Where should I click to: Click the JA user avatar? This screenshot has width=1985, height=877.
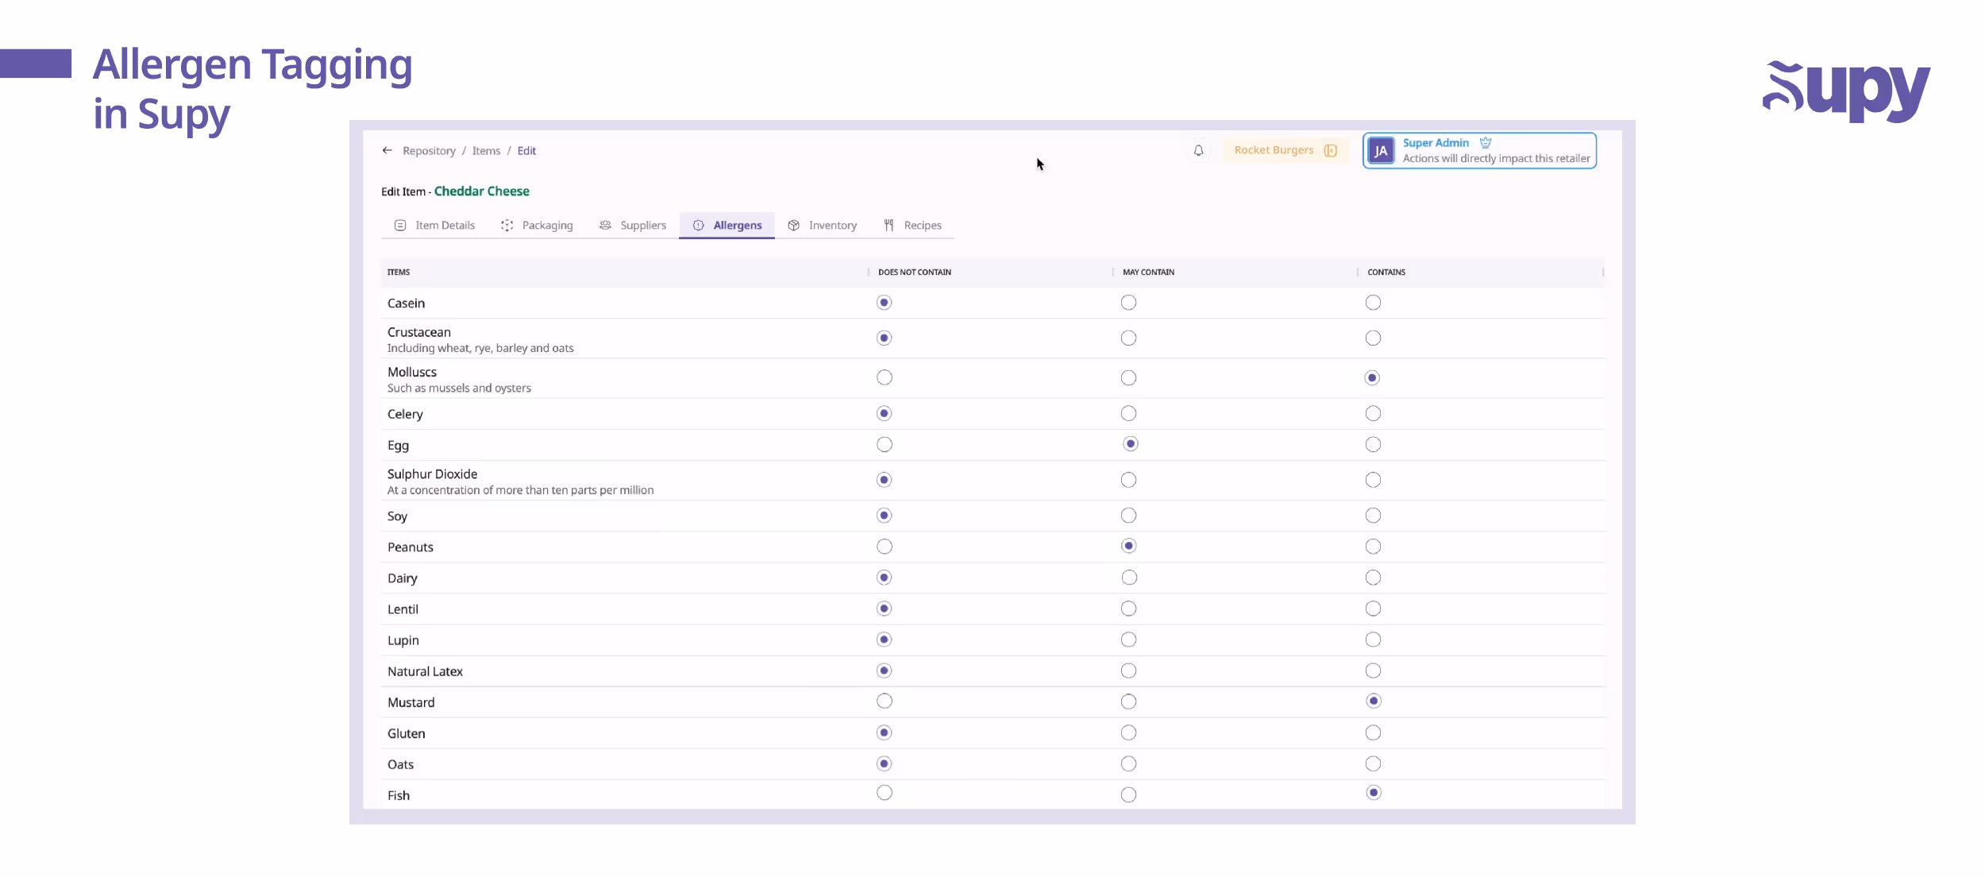click(x=1381, y=151)
